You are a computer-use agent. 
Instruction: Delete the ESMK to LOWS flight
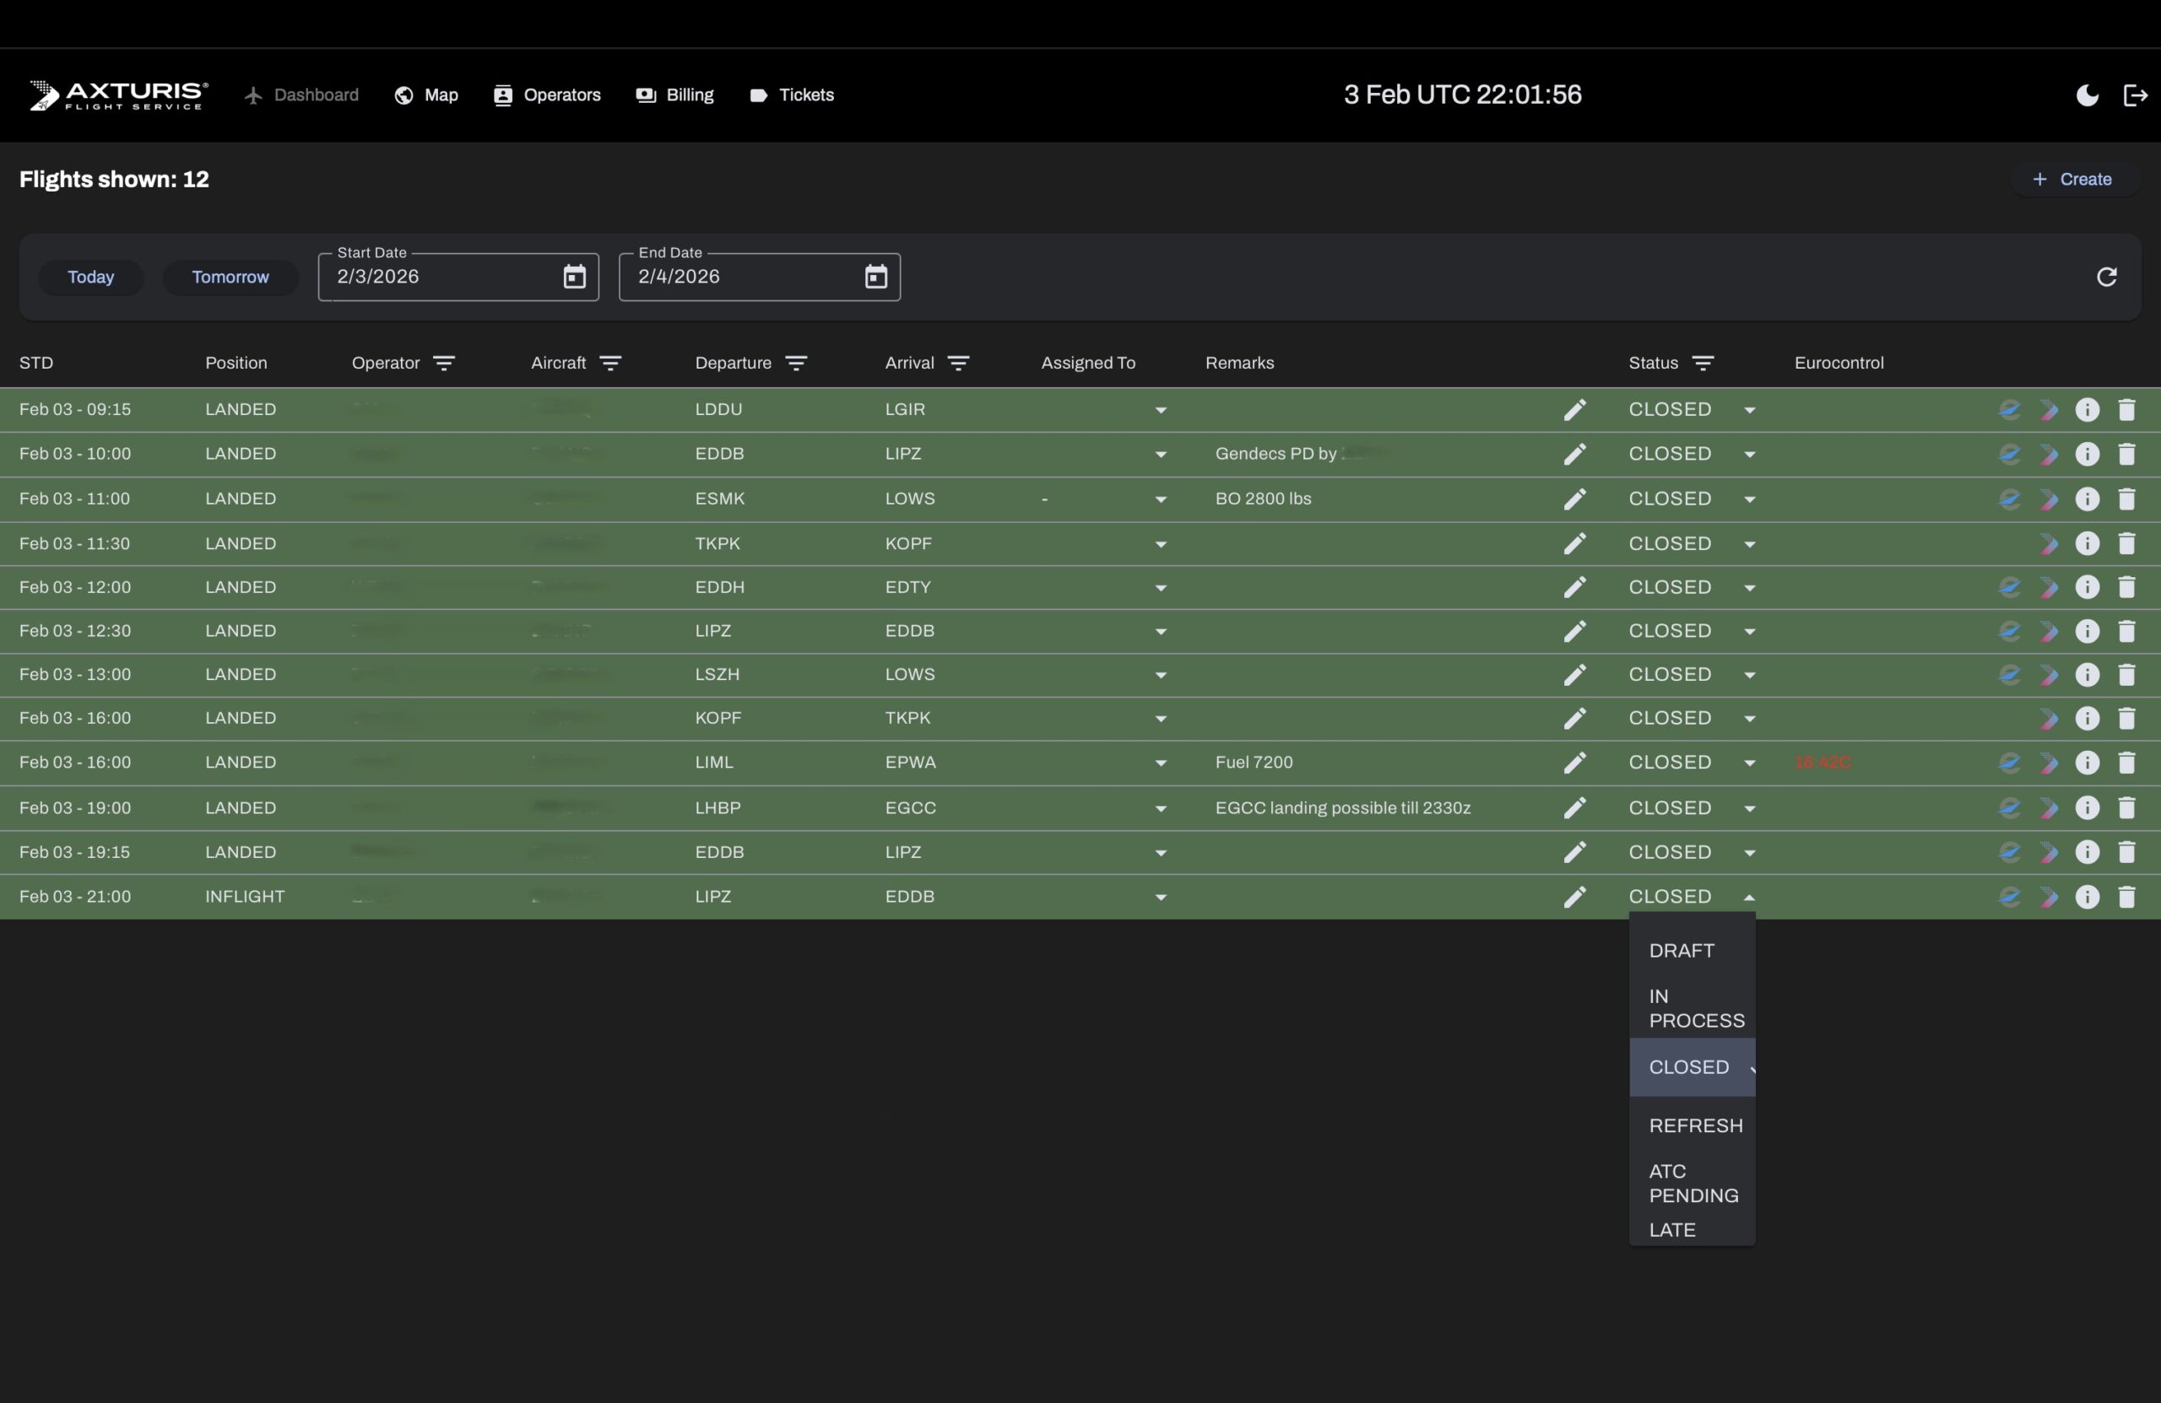(2126, 499)
